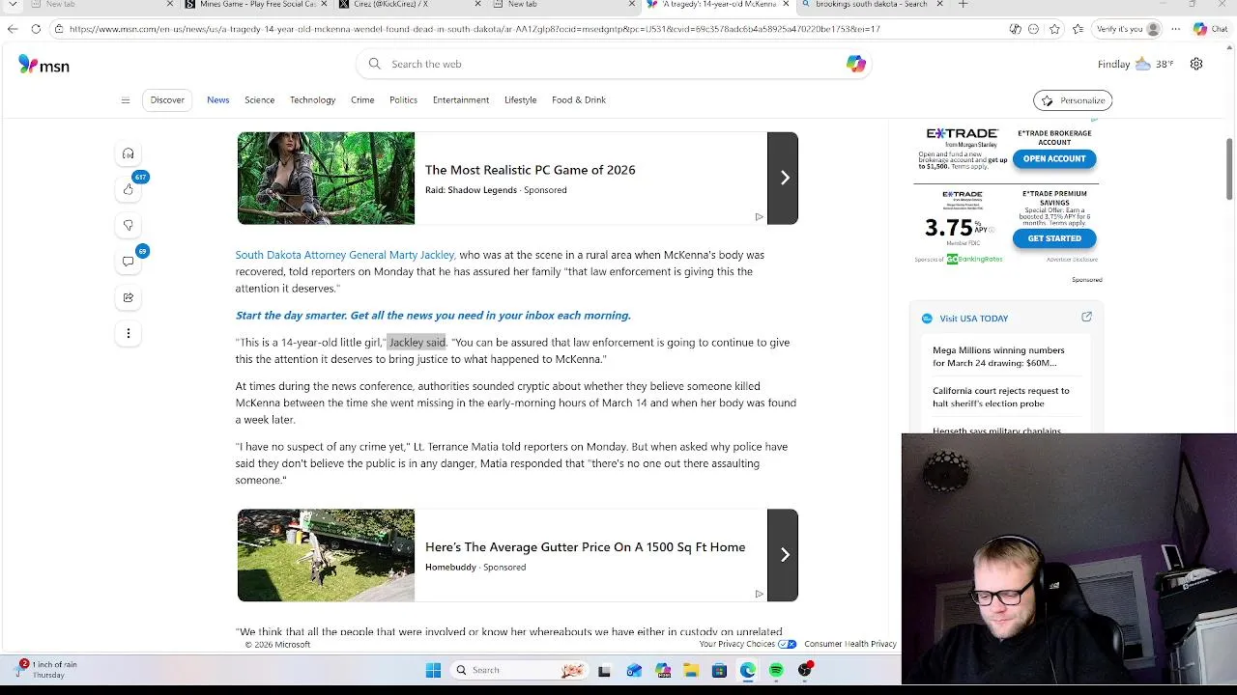This screenshot has width=1237, height=695.
Task: Open File Explorer from taskbar
Action: click(x=691, y=670)
